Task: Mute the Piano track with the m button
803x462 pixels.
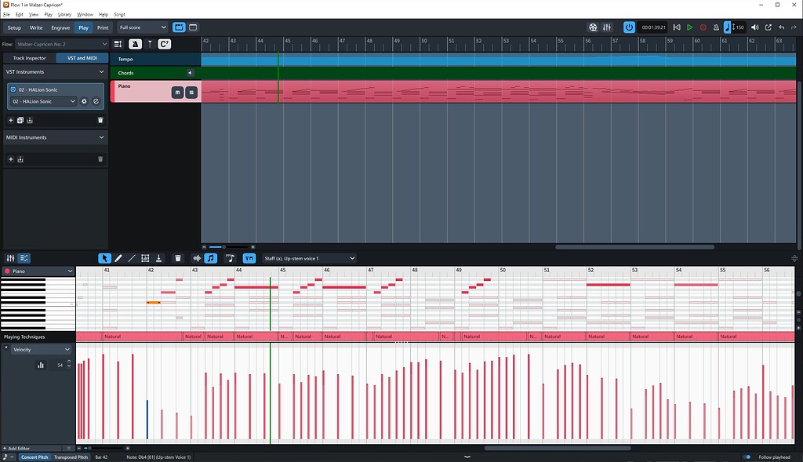Action: [176, 92]
